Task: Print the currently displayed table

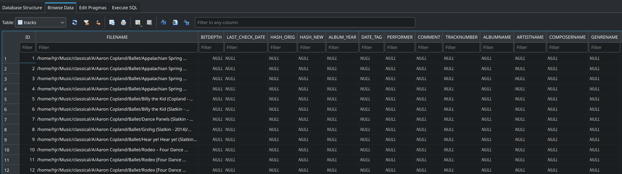Action: pos(123,22)
